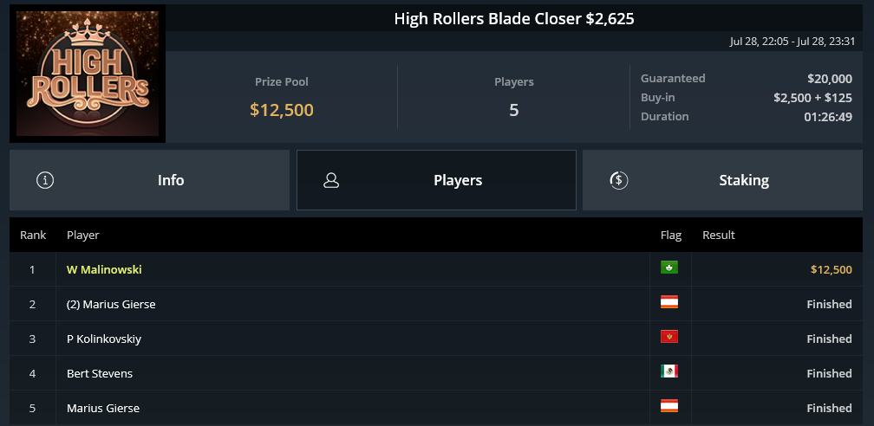Viewport: 874px width, 426px height.
Task: Click the Flag column header
Action: [671, 235]
